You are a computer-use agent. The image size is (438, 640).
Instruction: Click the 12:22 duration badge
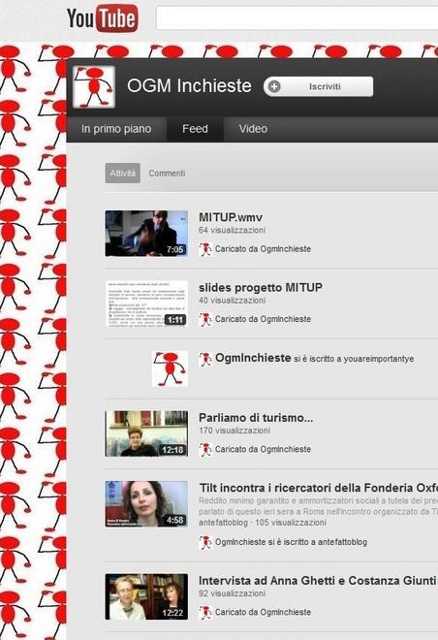pos(172,613)
